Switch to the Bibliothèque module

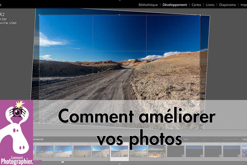[x=148, y=5]
